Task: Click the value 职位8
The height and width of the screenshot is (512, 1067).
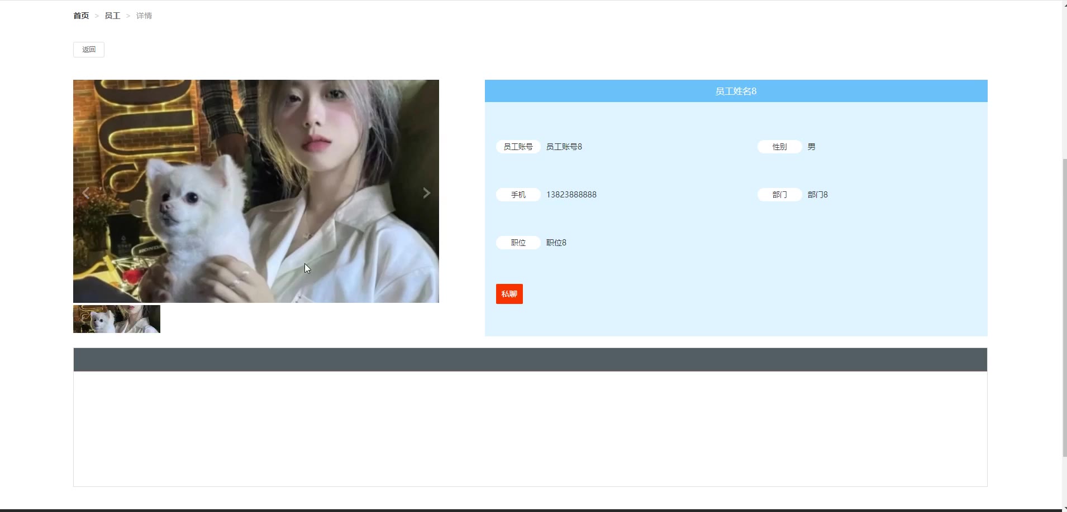Action: 556,243
